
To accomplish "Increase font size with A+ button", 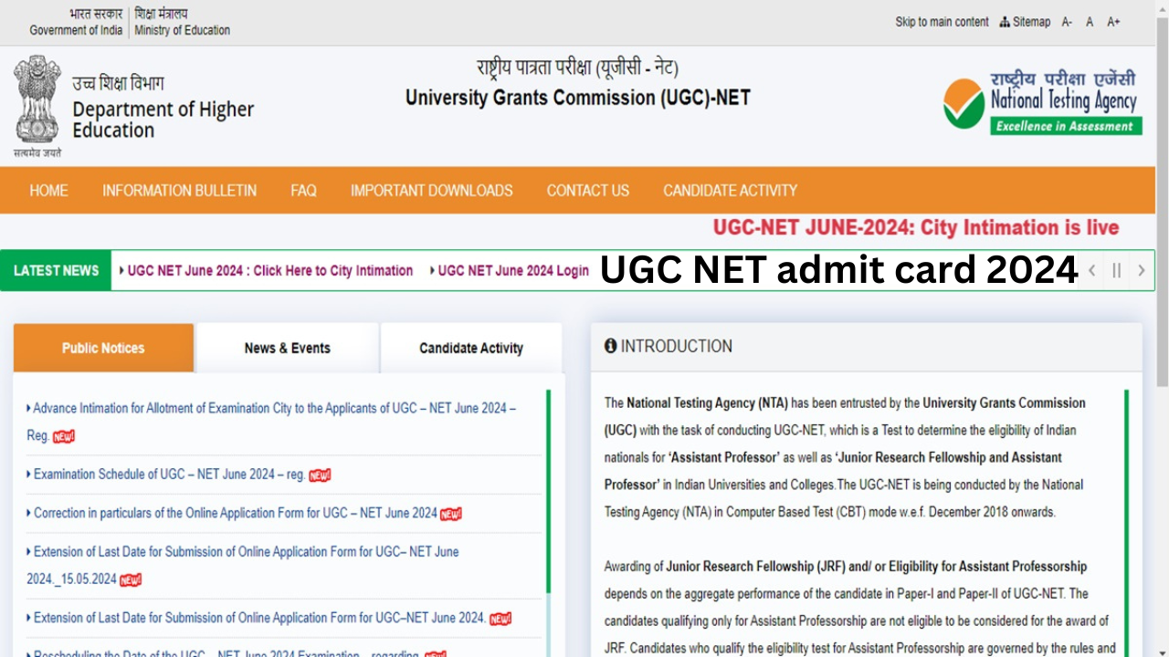I will pos(1113,22).
